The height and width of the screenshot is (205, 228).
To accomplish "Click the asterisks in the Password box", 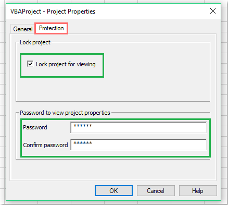I will (83, 126).
